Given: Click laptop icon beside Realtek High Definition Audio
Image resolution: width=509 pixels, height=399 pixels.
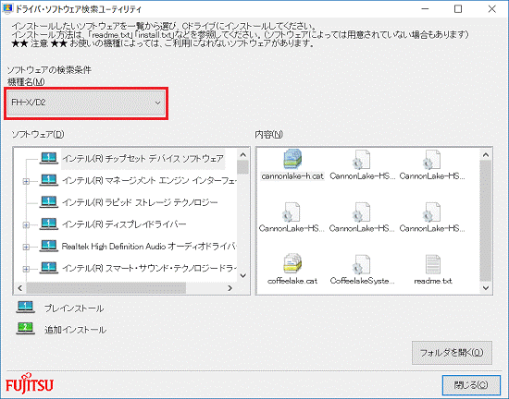Looking at the screenshot, I should pos(49,246).
